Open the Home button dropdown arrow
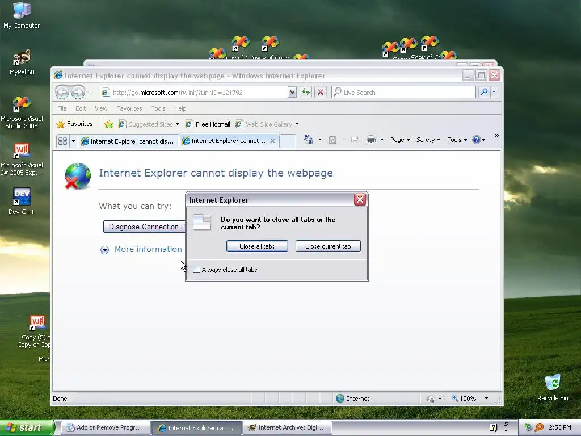The image size is (581, 436). point(319,140)
